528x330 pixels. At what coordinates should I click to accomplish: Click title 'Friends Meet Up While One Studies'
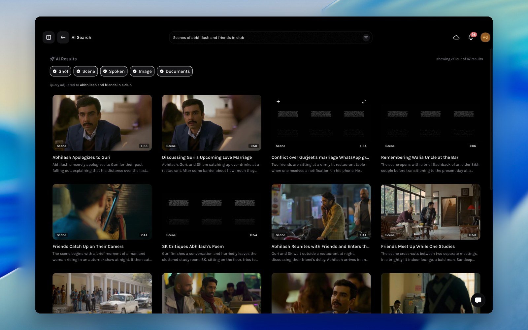(x=418, y=247)
